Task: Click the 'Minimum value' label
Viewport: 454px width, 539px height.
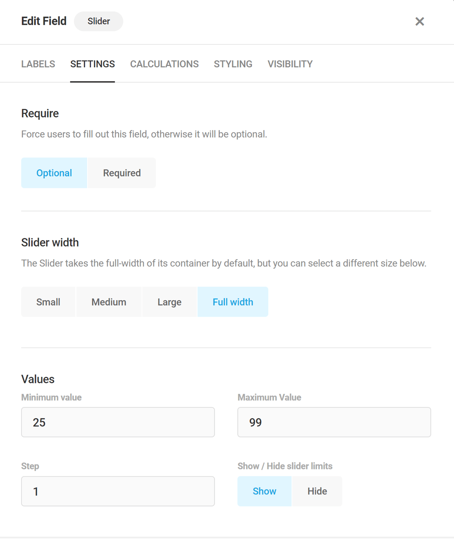Action: click(x=51, y=397)
